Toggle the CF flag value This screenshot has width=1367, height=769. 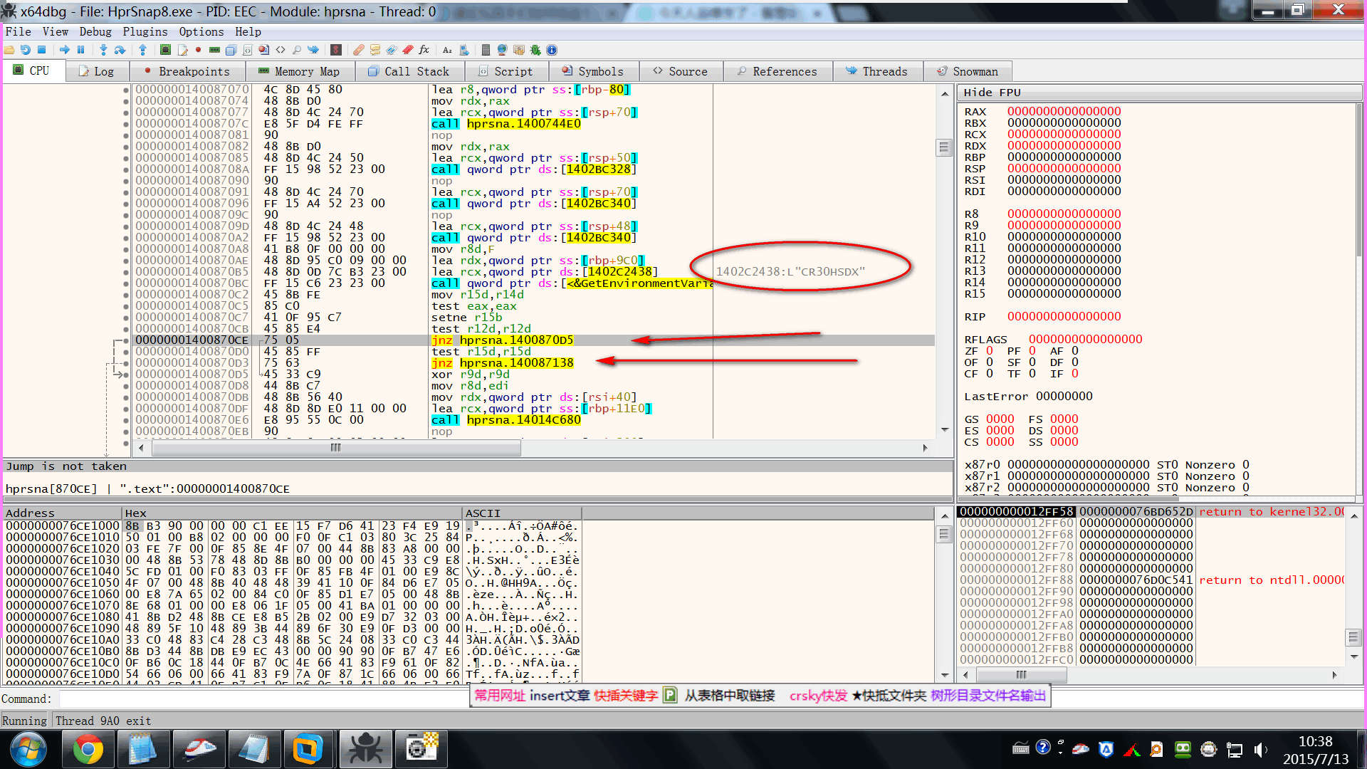tap(989, 374)
